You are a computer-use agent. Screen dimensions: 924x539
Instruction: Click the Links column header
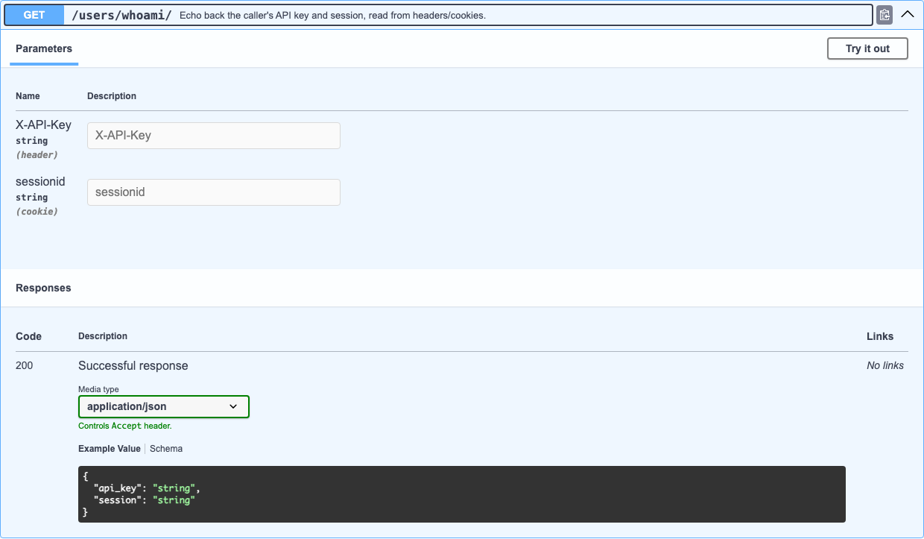[880, 336]
